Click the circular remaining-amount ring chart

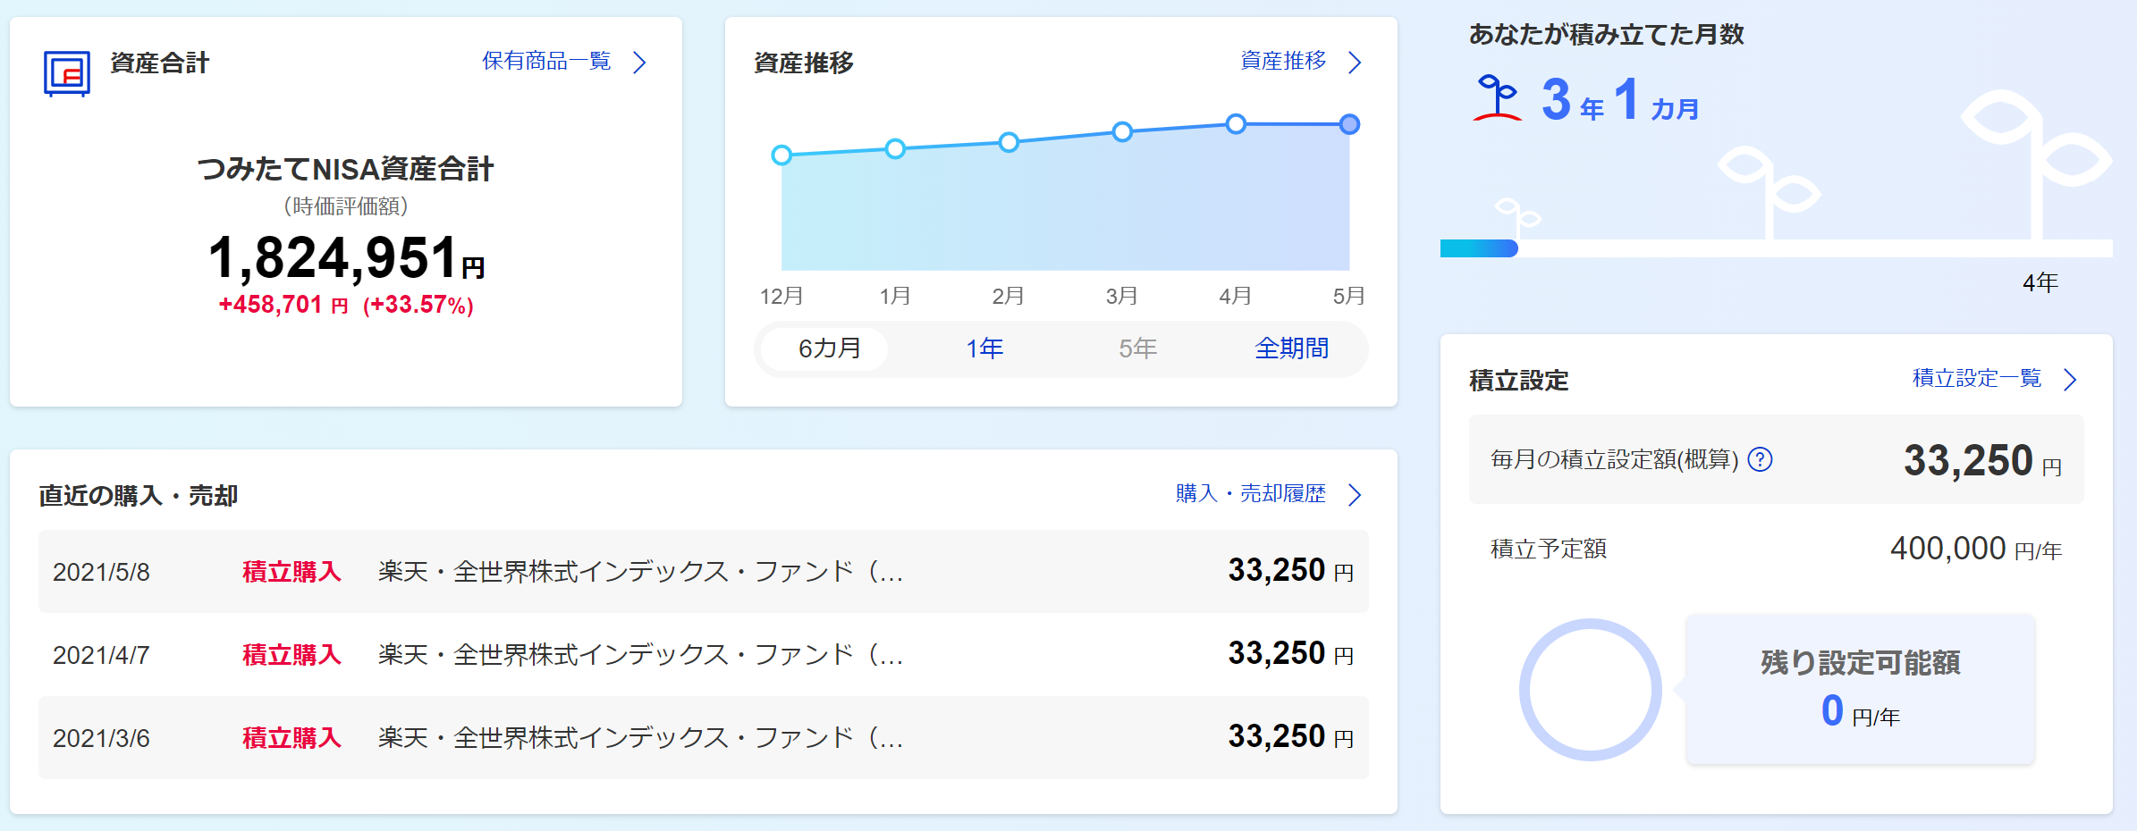1590,690
